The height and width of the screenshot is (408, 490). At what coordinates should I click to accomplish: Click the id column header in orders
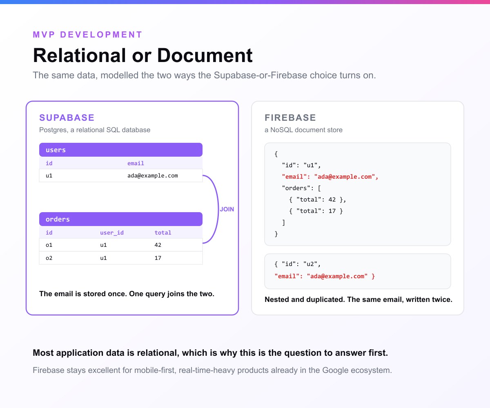point(49,233)
